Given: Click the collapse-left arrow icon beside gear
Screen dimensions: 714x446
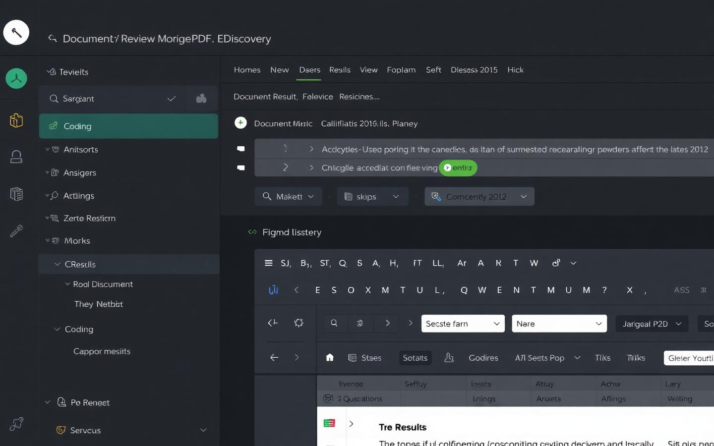Looking at the screenshot, I should click(273, 323).
